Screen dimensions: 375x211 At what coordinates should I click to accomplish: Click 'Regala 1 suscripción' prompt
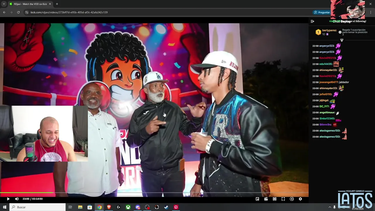tap(354, 32)
